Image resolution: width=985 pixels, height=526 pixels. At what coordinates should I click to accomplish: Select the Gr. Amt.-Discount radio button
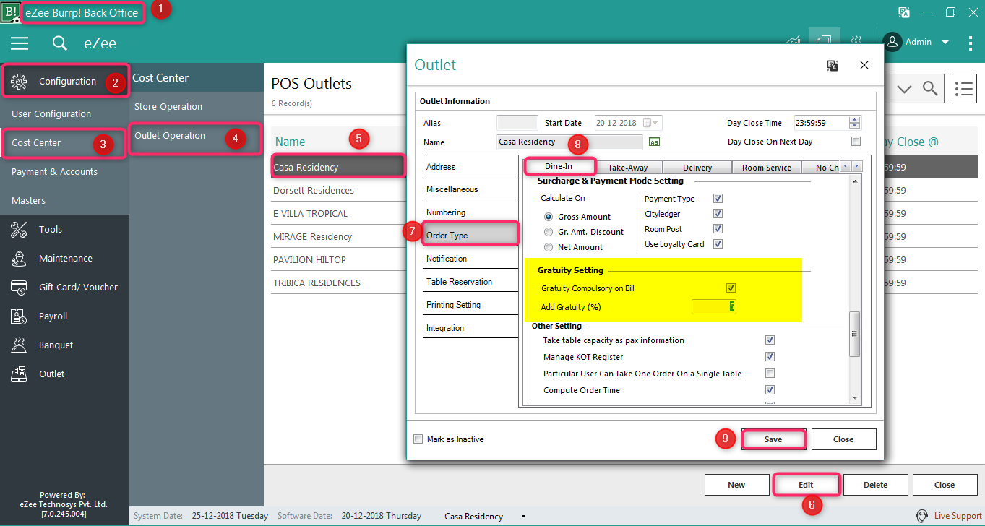[549, 231]
